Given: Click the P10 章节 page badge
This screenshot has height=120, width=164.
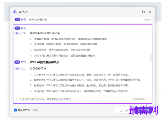Looking at the screenshot, I should 17,62.
